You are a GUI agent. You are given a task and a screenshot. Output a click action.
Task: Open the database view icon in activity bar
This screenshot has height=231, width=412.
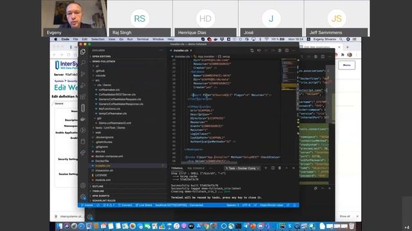pyautogui.click(x=83, y=142)
